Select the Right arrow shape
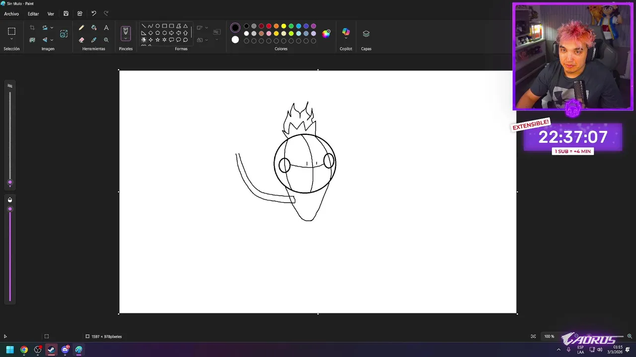Screen dimensions: 636x357 coord(171,33)
